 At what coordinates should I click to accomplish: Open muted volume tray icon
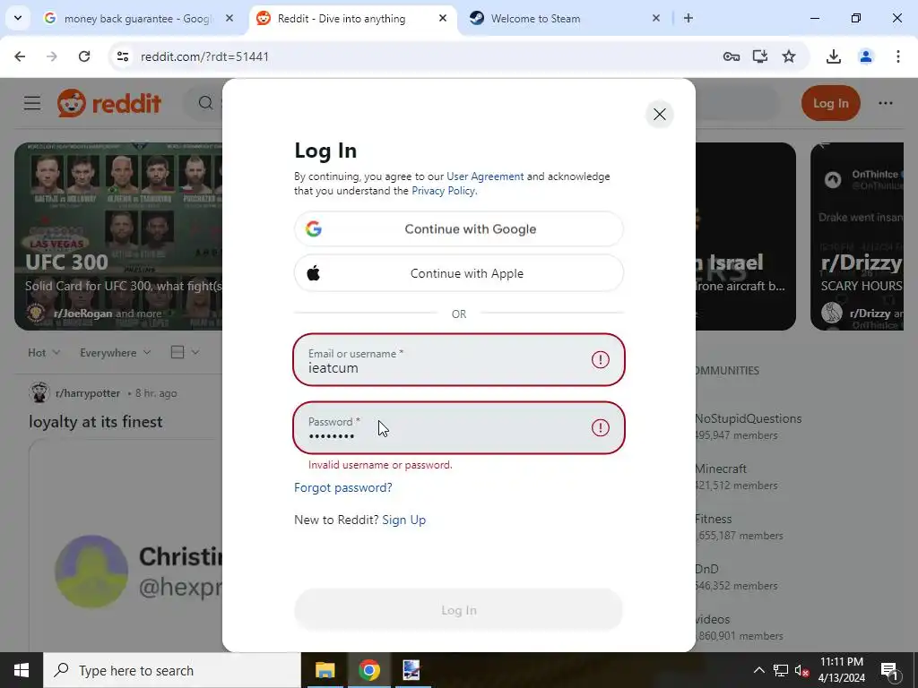pyautogui.click(x=801, y=670)
